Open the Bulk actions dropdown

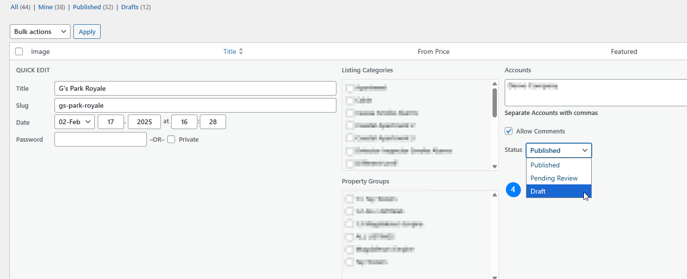click(x=40, y=32)
